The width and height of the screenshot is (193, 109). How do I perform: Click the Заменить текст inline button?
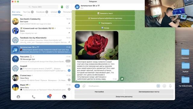[x=105, y=13]
